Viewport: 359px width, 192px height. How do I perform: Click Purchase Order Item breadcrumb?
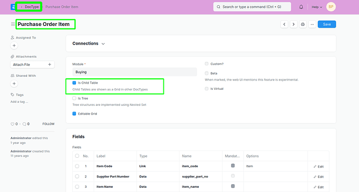[x=62, y=7]
